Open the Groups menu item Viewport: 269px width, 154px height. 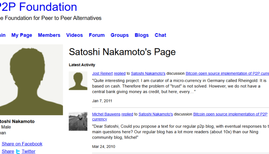(x=119, y=35)
